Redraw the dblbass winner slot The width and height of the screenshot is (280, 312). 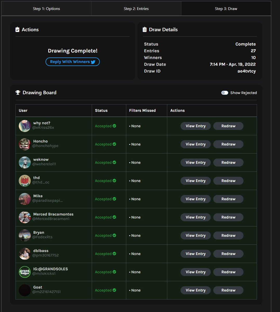coord(228,254)
